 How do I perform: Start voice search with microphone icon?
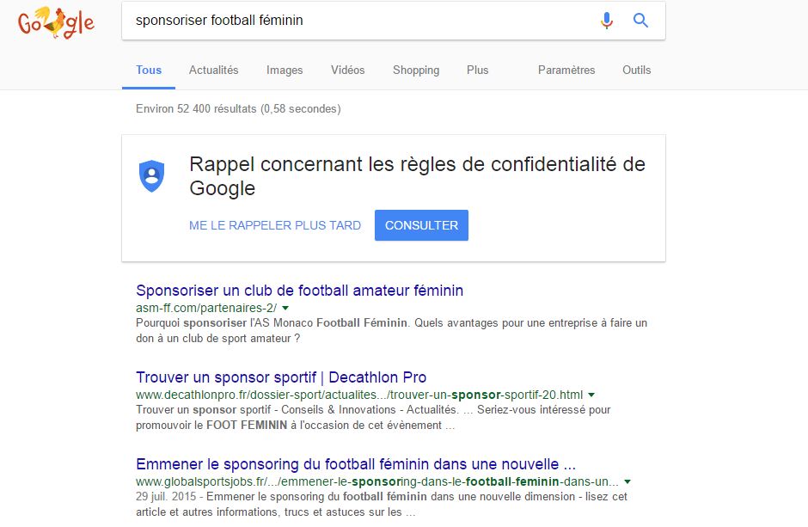[607, 21]
